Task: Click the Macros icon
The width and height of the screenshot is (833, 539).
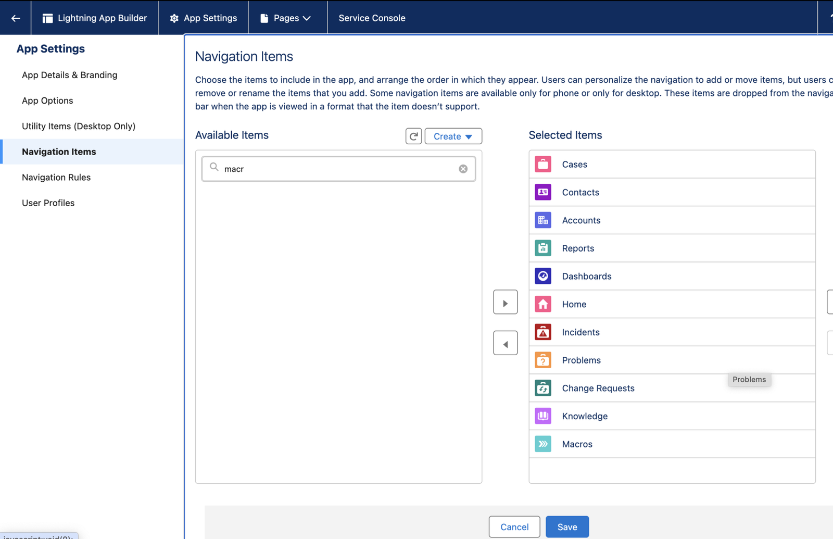Action: 542,444
